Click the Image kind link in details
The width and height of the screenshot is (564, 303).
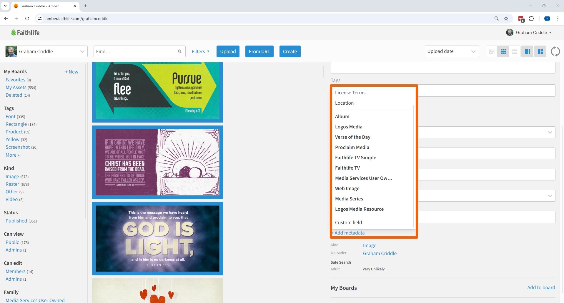click(370, 245)
